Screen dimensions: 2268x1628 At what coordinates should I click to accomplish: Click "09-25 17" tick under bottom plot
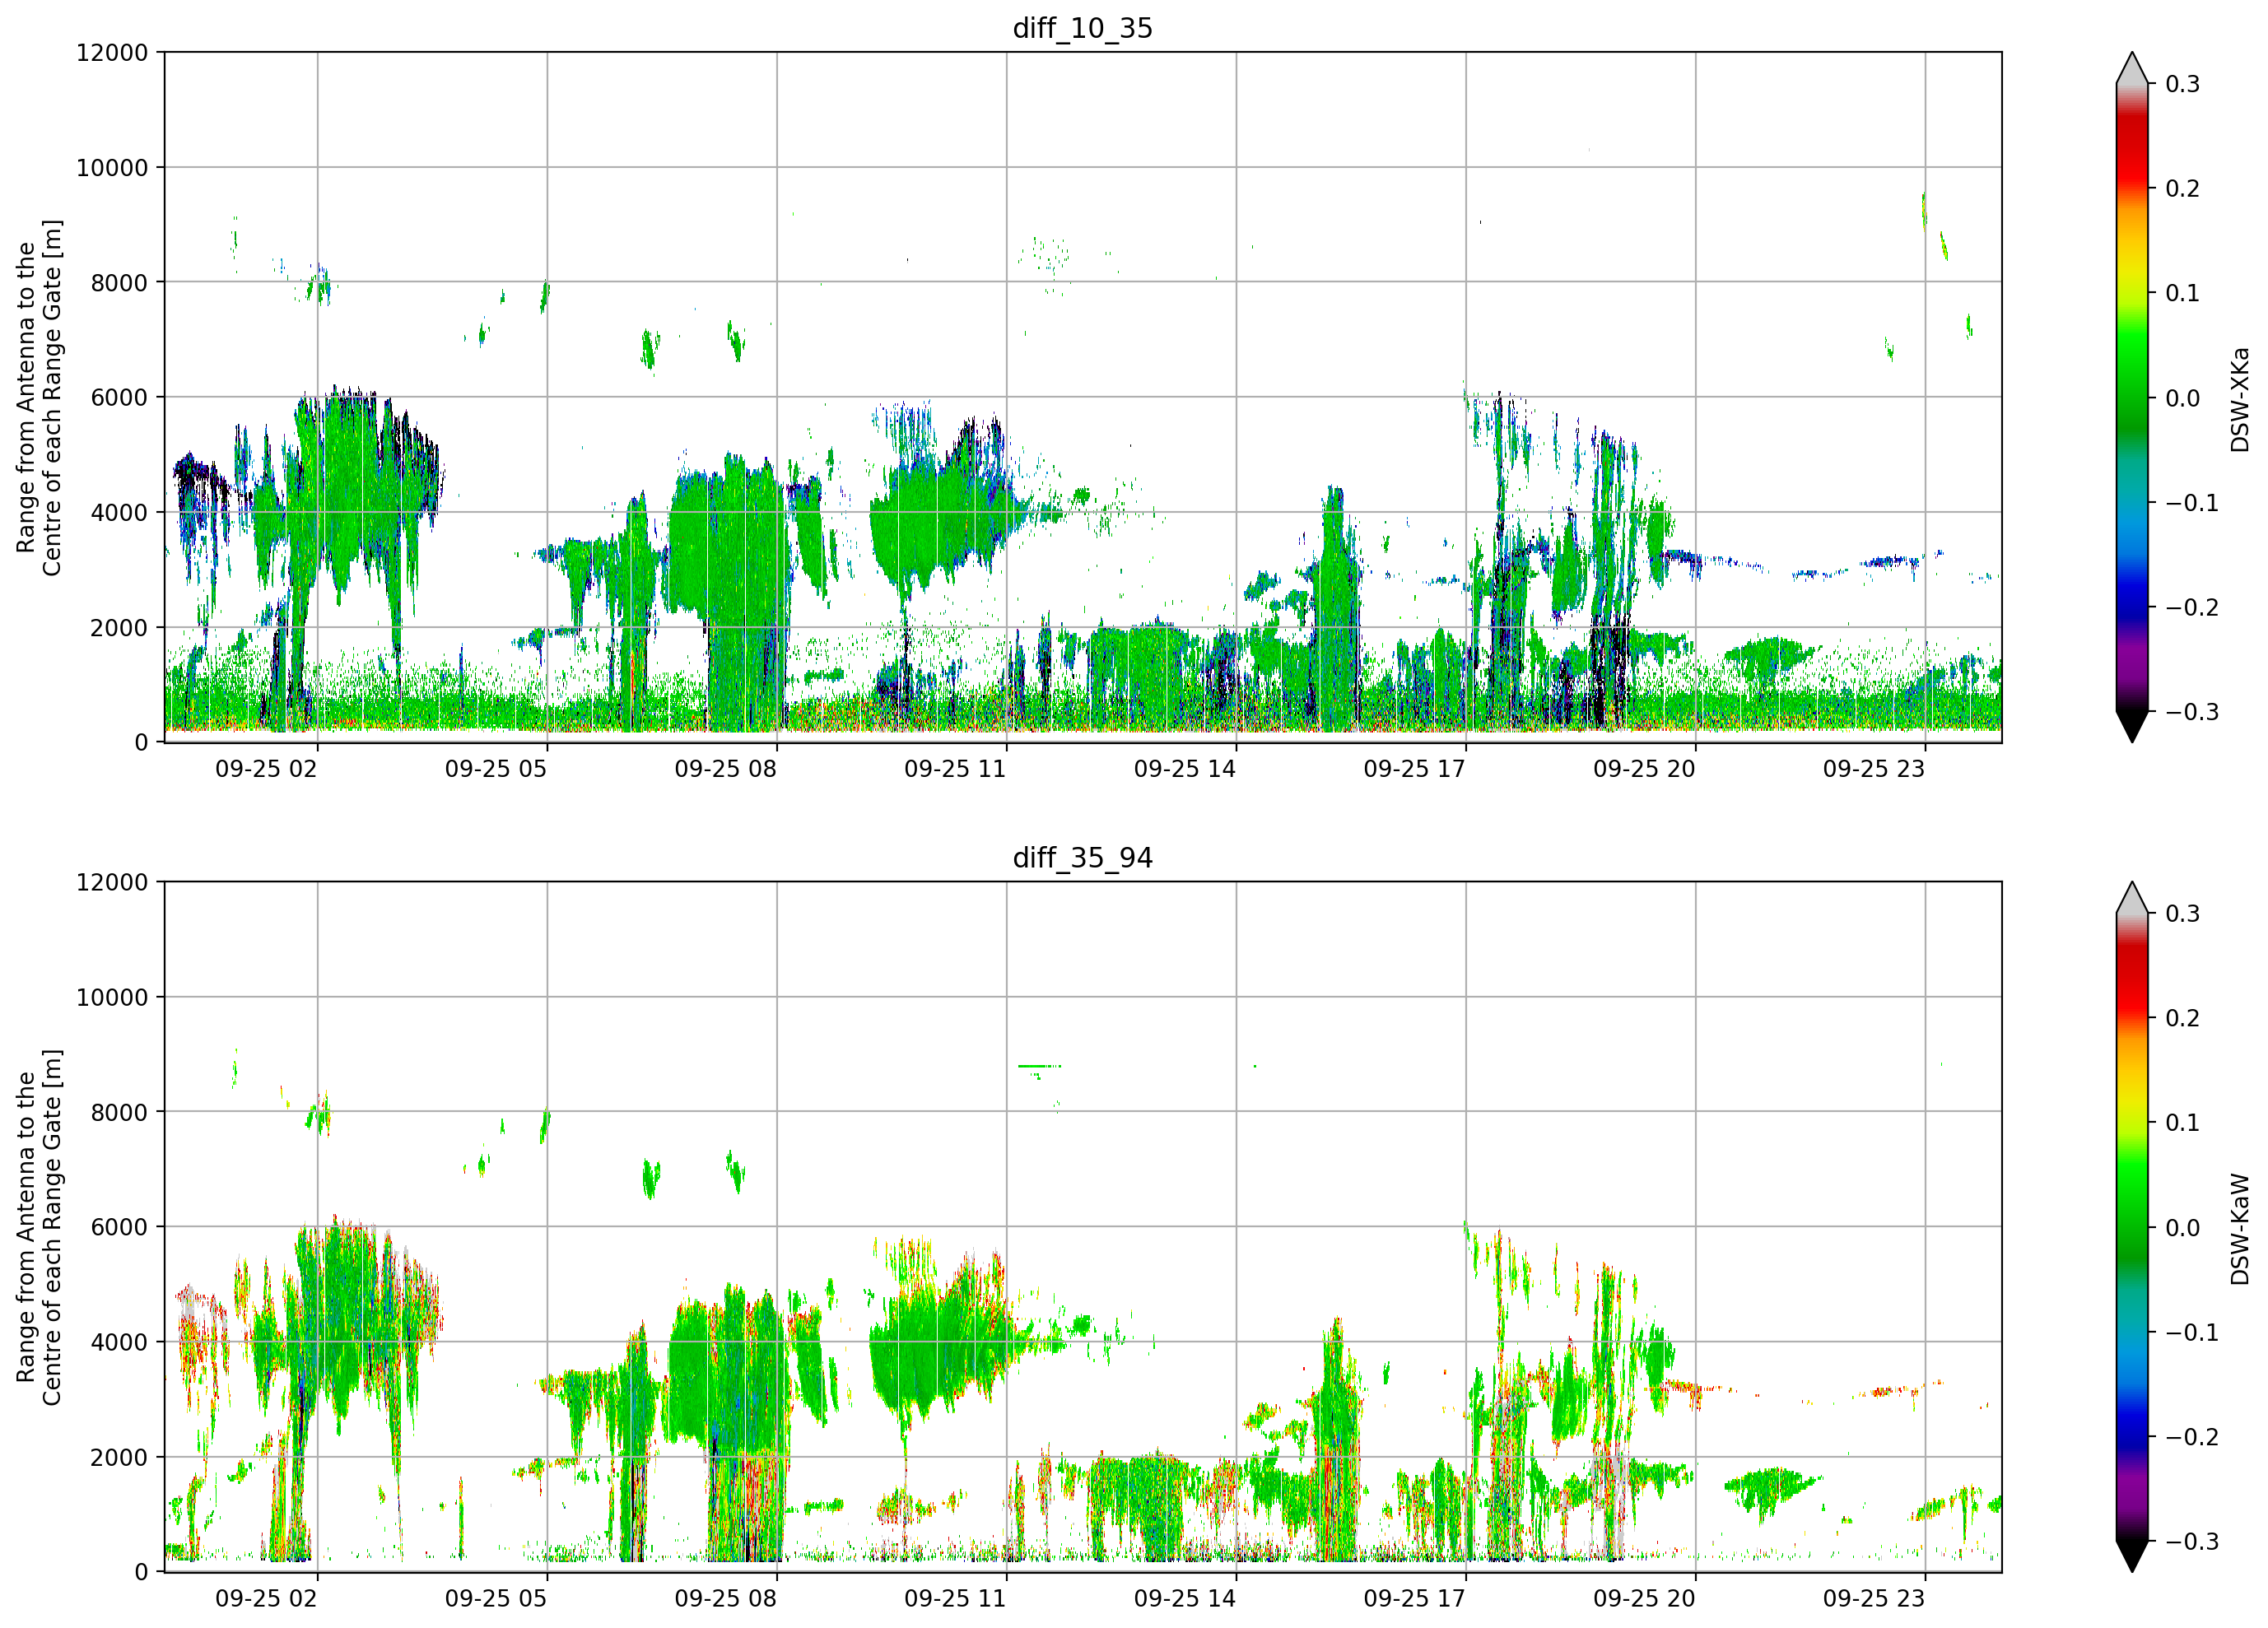click(1415, 1599)
